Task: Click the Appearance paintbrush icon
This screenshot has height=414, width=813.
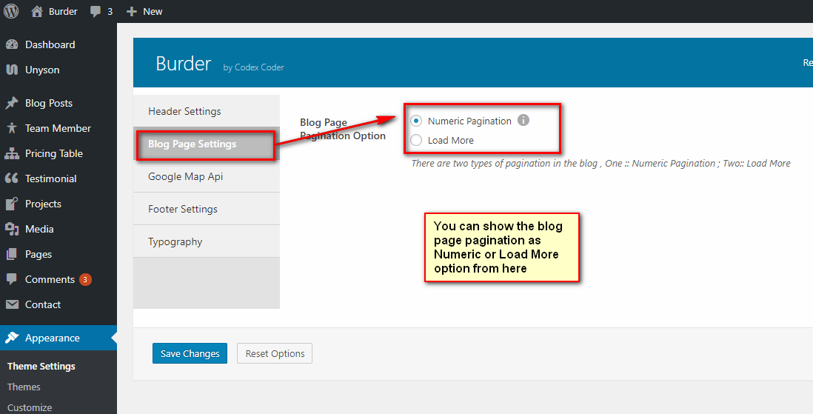Action: click(x=12, y=338)
